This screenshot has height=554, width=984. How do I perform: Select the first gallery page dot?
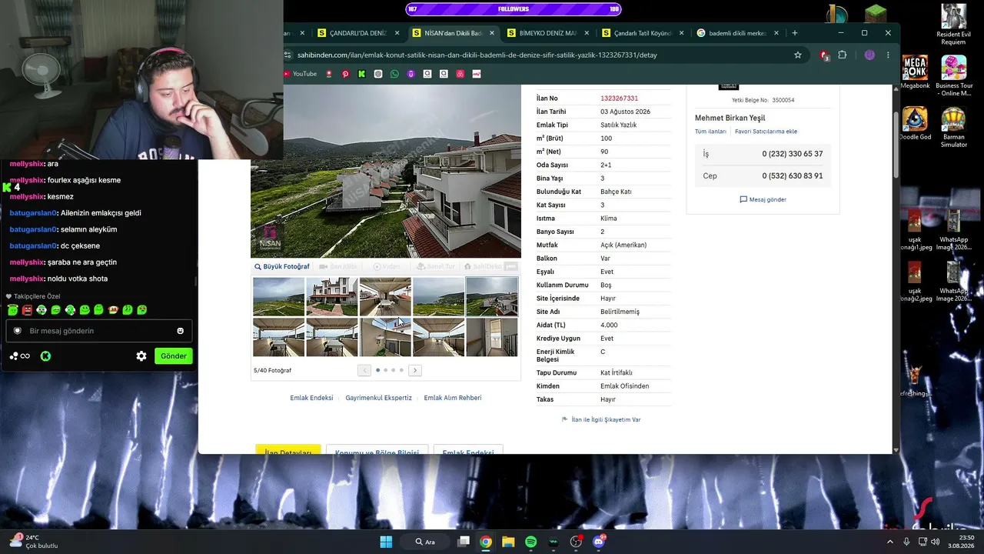(x=377, y=370)
